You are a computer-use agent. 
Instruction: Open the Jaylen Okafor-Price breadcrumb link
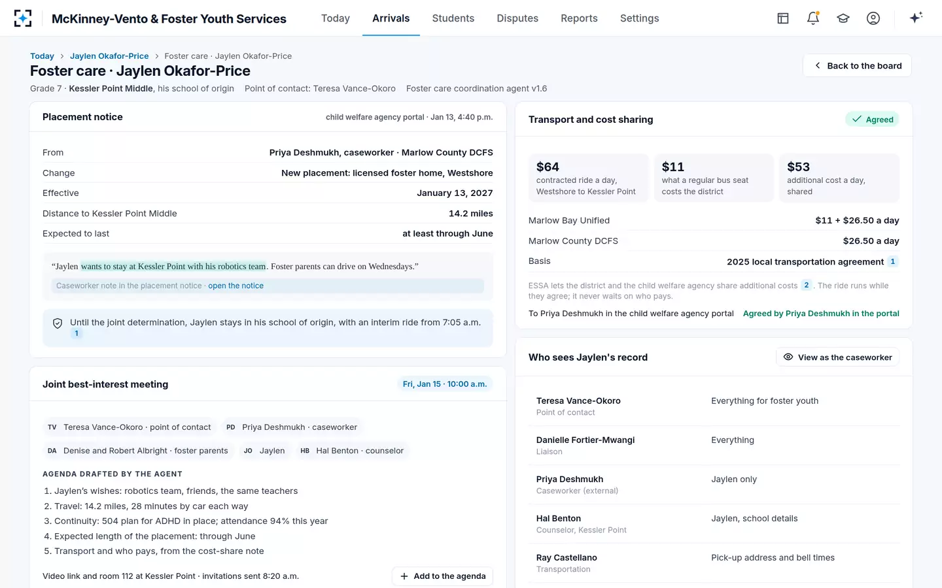coord(109,56)
